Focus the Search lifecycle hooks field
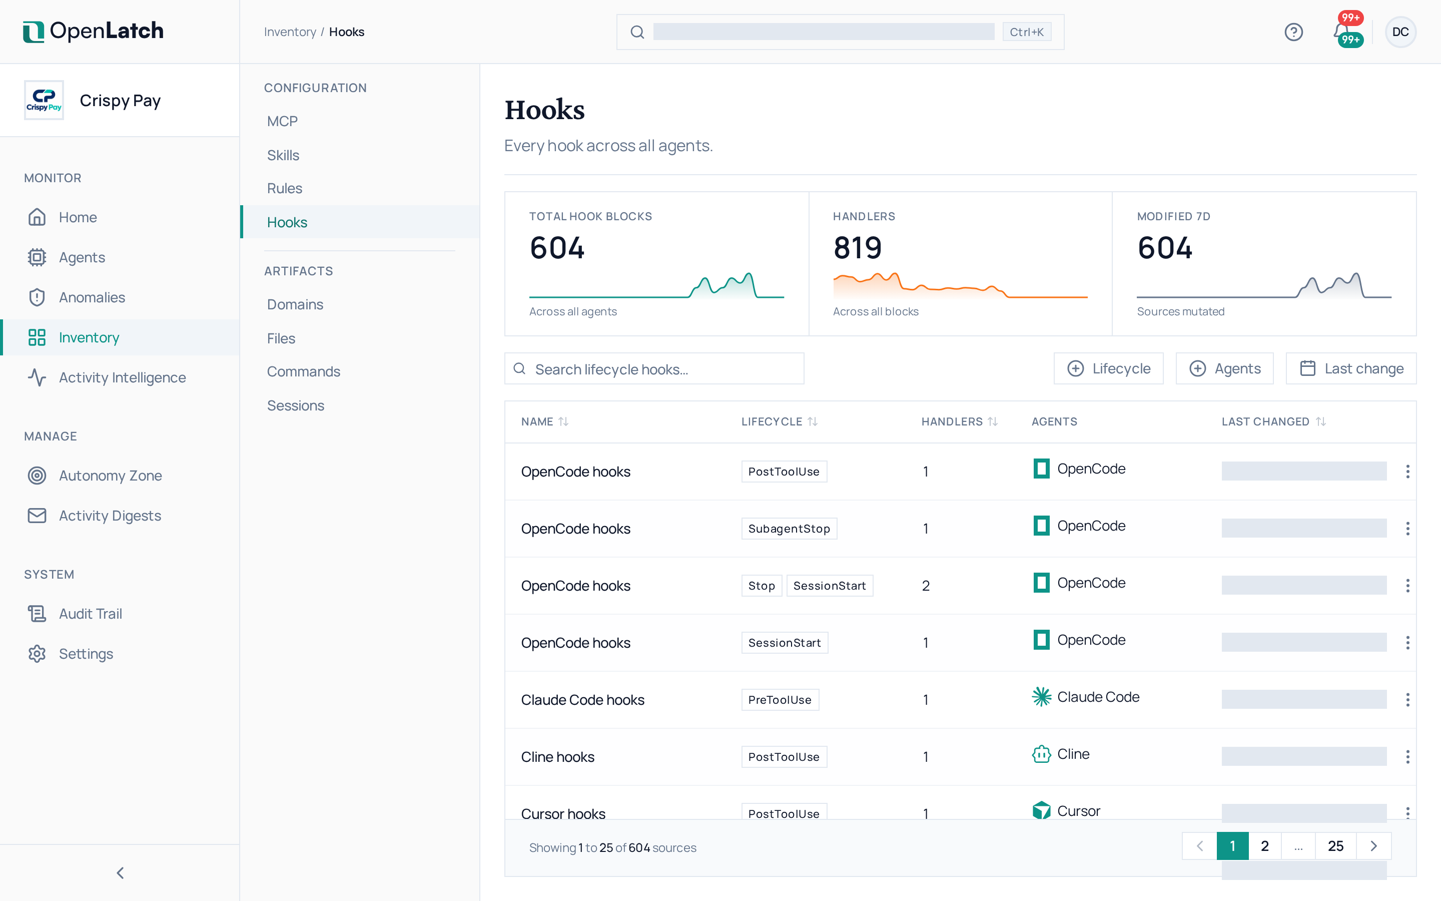1441x901 pixels. [654, 368]
